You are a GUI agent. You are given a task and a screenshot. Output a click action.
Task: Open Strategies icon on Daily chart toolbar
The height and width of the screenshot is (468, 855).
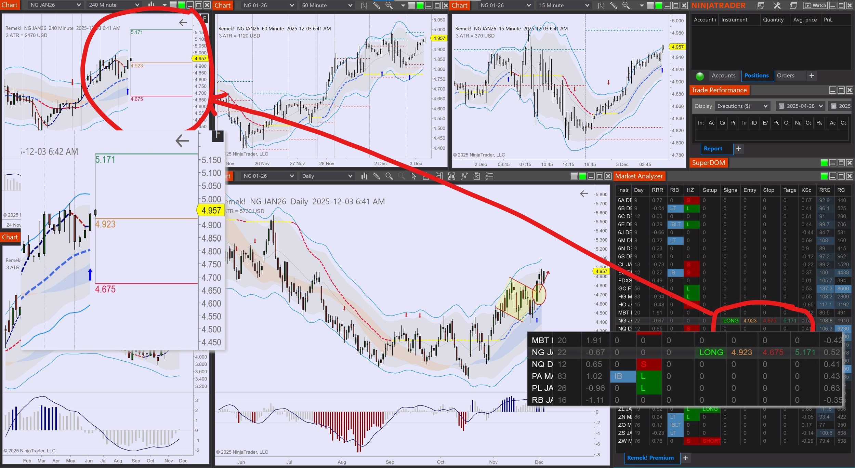477,176
